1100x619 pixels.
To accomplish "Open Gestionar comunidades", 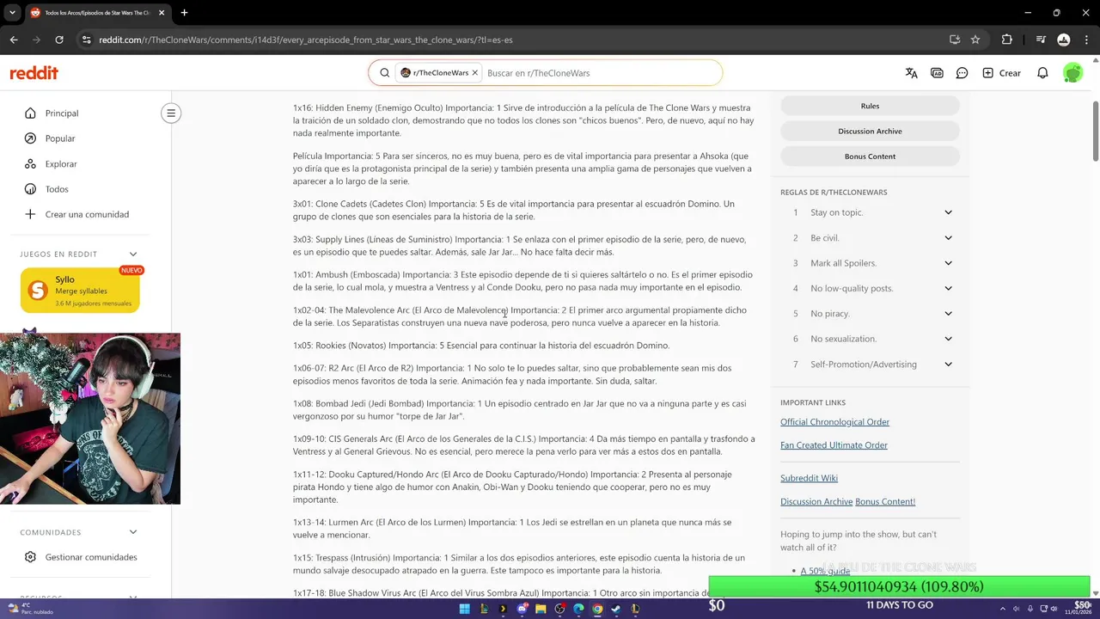I will 90,557.
